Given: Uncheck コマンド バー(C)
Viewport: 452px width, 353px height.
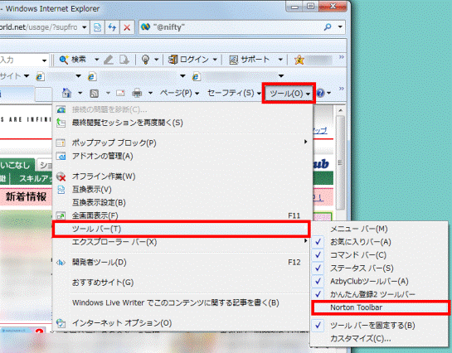Looking at the screenshot, I should 379,255.
